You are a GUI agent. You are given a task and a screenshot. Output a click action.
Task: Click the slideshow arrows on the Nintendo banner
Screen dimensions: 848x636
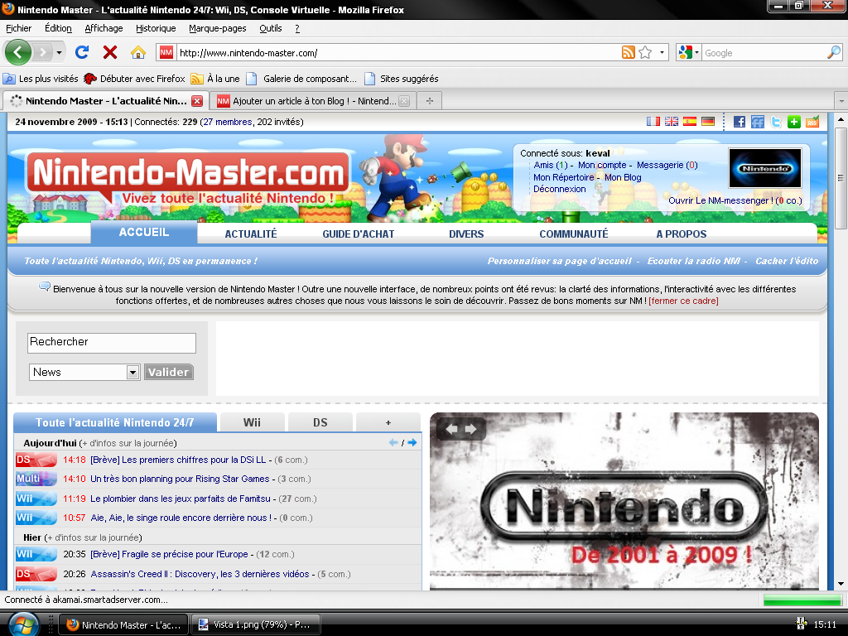pos(461,429)
